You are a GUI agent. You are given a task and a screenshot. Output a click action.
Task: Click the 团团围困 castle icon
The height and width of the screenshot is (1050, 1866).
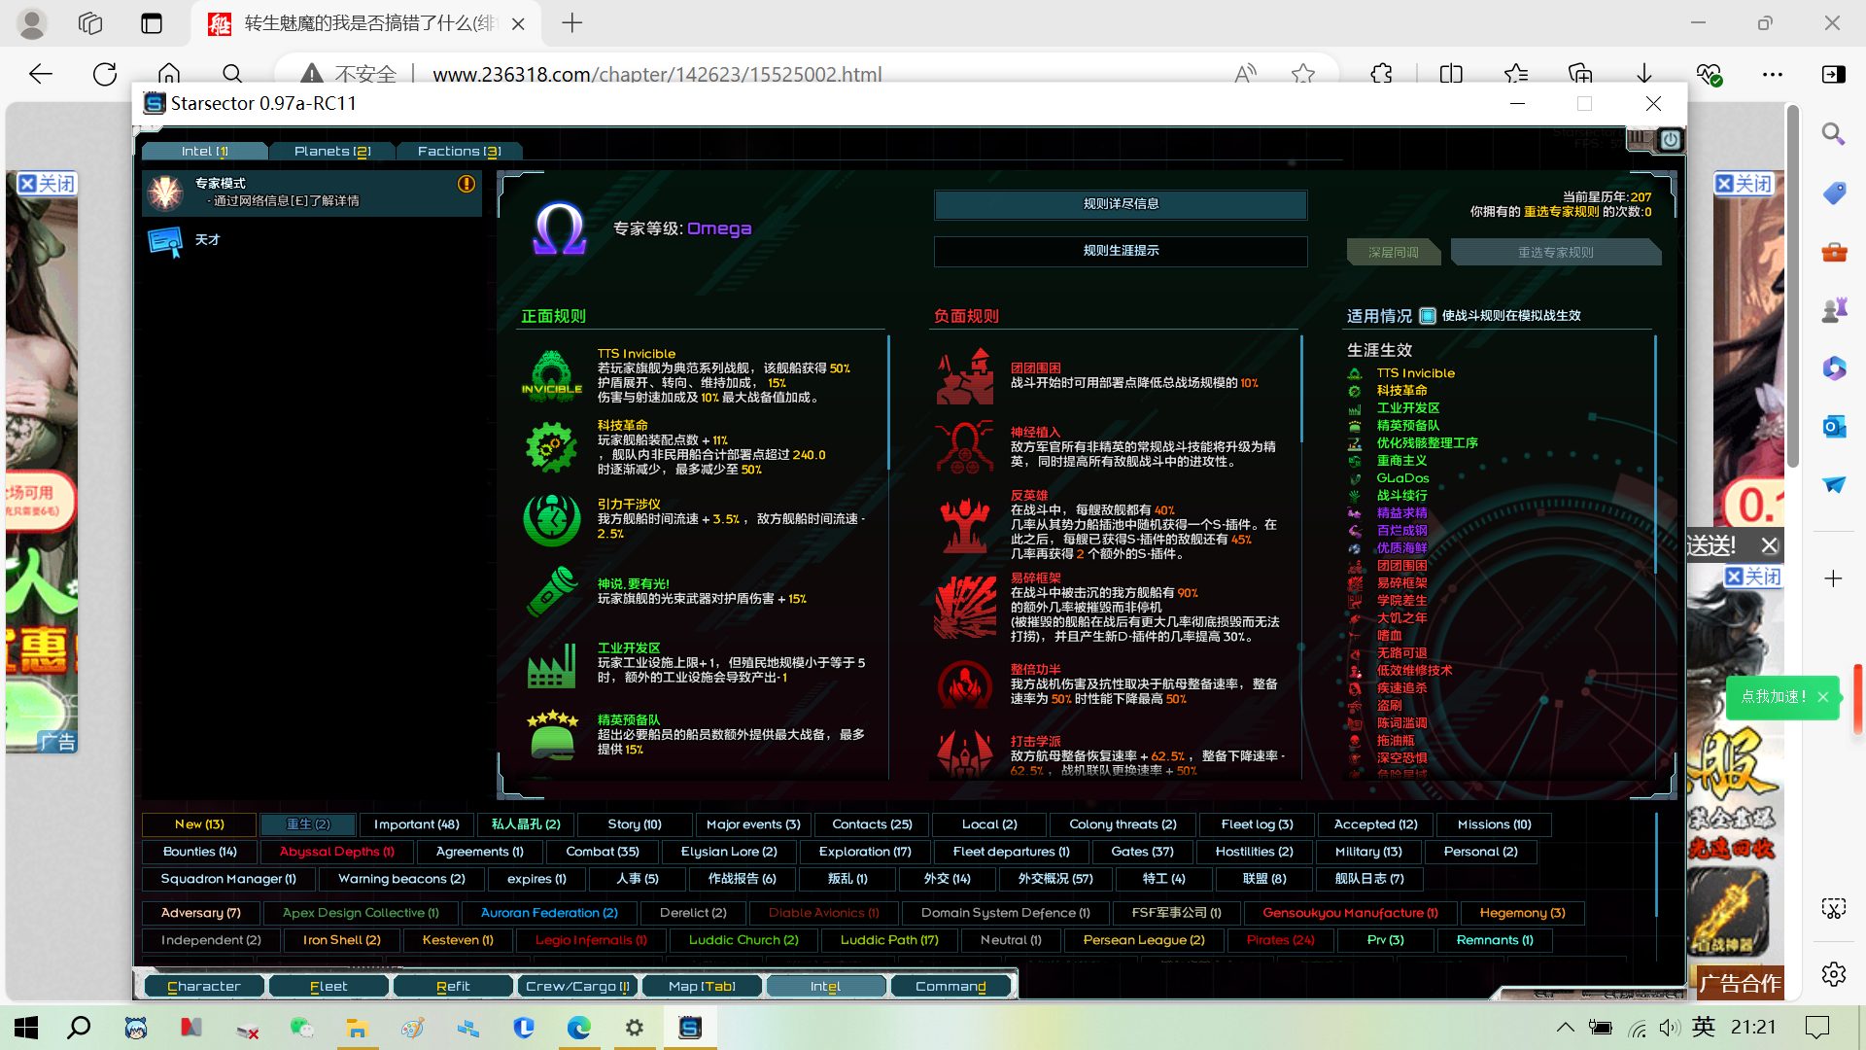[x=964, y=376]
